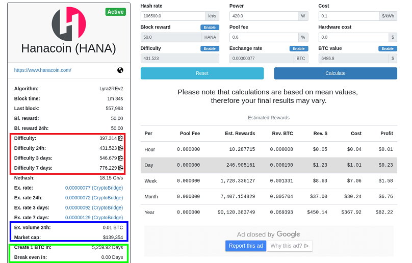Click the Create 1 BTC in 5,259.92 Days value
Screen dimensions: 412x263
108,247
